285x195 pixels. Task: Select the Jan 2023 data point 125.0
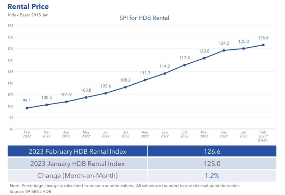(244, 49)
